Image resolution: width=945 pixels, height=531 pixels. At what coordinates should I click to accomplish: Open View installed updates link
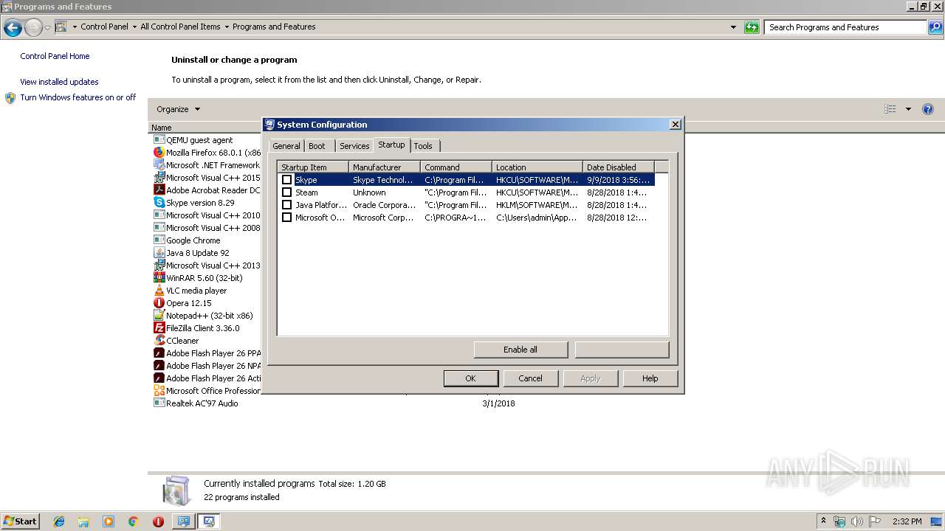click(x=59, y=82)
